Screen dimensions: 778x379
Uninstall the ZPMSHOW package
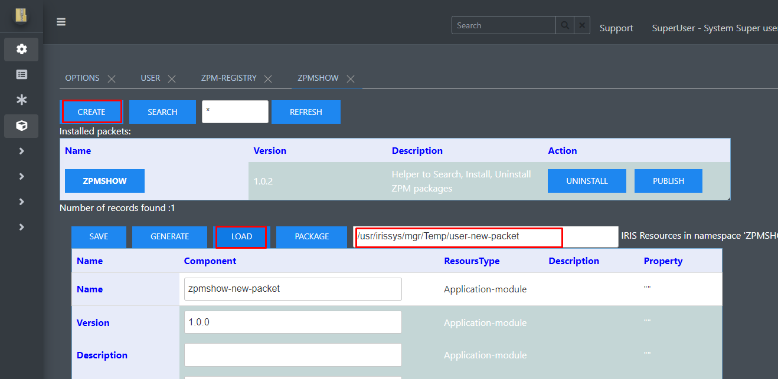[587, 181]
